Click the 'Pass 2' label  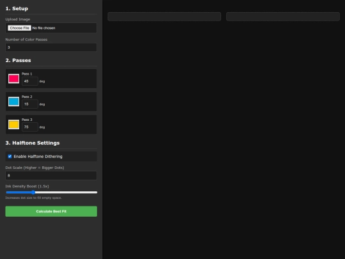pos(27,97)
